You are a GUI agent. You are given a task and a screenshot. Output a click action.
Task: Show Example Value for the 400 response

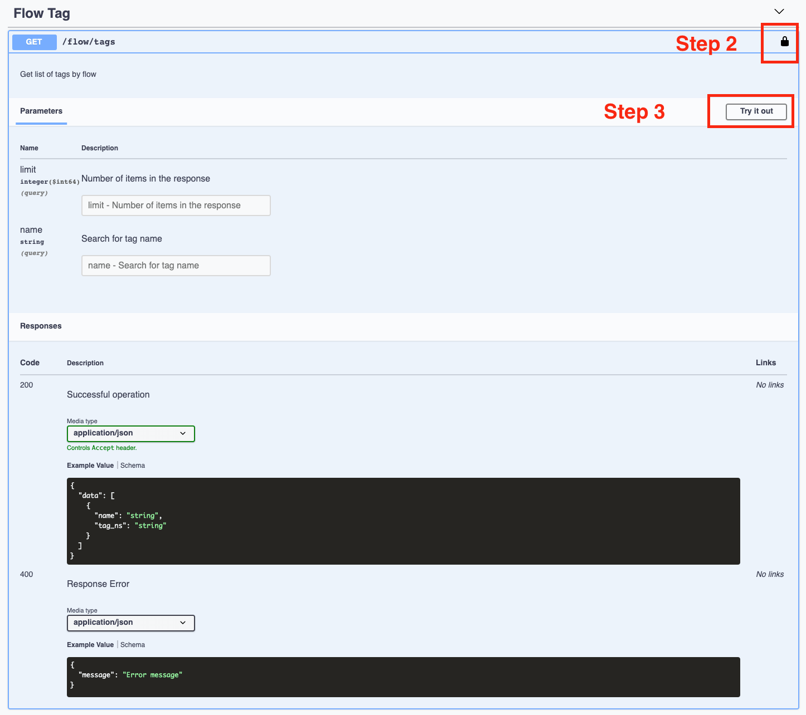coord(90,645)
